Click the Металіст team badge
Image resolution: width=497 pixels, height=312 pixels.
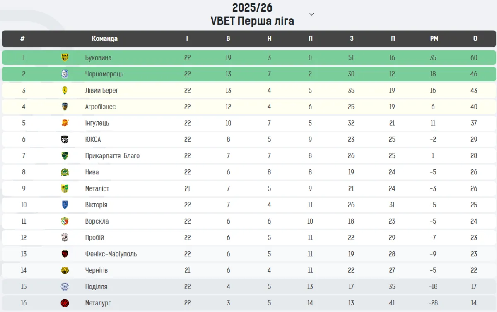point(65,188)
